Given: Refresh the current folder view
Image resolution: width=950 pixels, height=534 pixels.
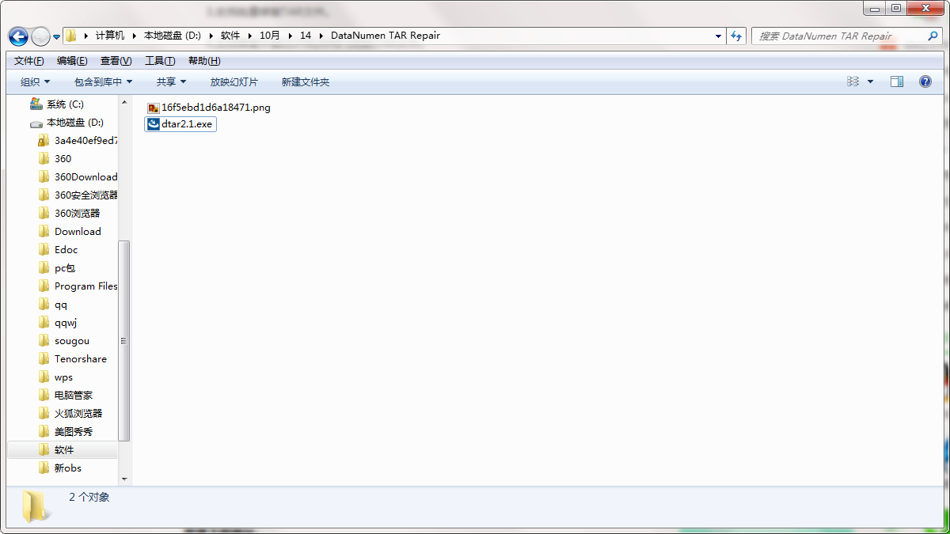Looking at the screenshot, I should pyautogui.click(x=737, y=36).
